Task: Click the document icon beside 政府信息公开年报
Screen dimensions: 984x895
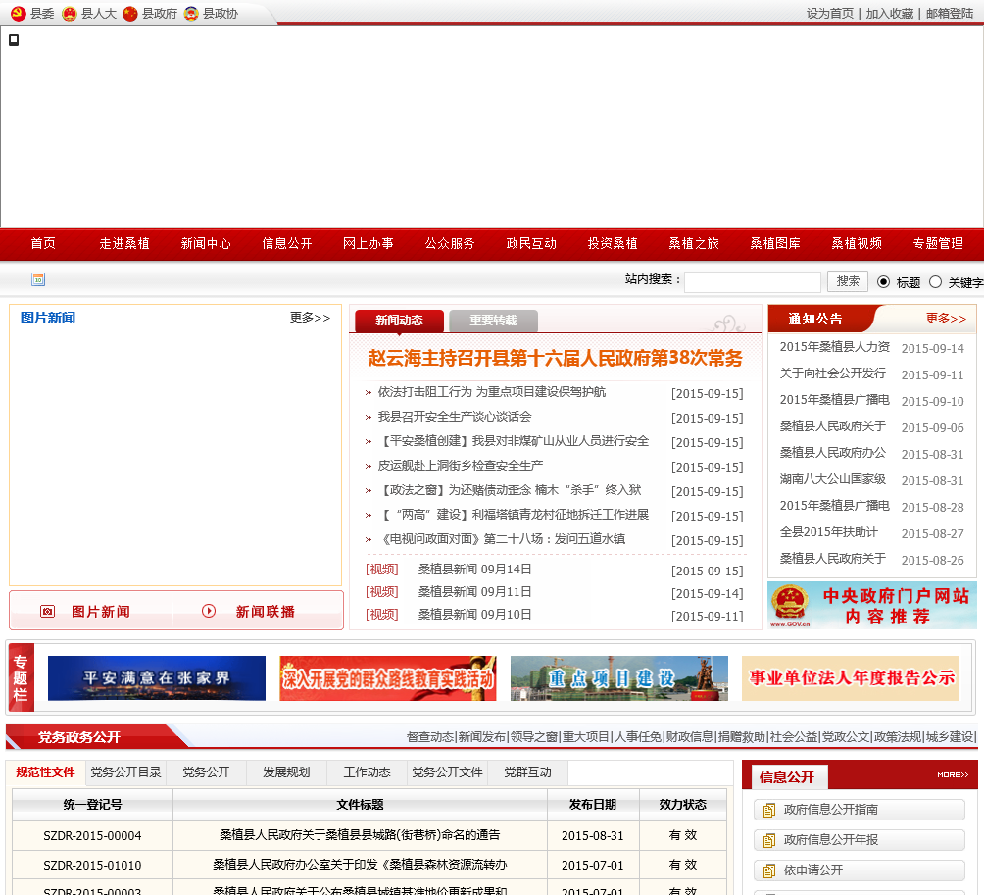Action: (768, 840)
